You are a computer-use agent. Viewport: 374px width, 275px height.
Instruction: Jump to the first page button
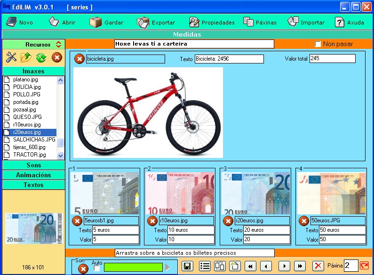tap(251, 266)
